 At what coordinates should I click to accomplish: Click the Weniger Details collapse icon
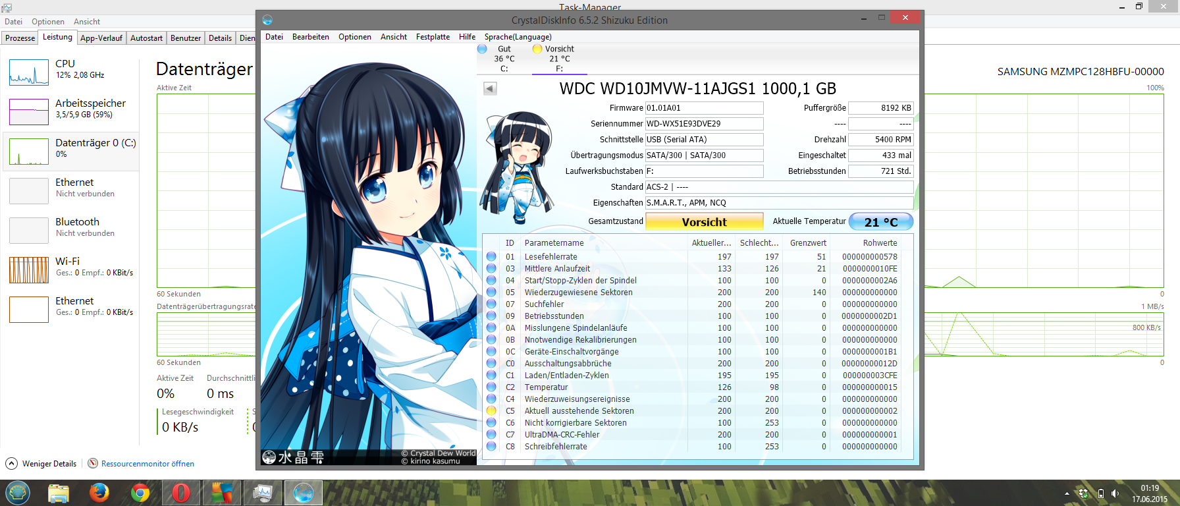(x=12, y=463)
